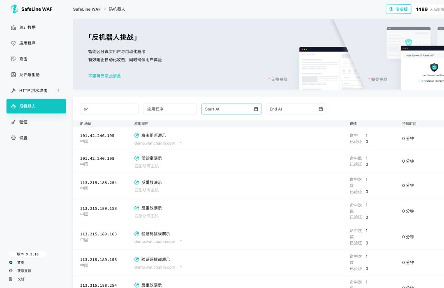The height and width of the screenshot is (288, 444).
Task: Open the 应用程序 menu item
Action: (36, 43)
